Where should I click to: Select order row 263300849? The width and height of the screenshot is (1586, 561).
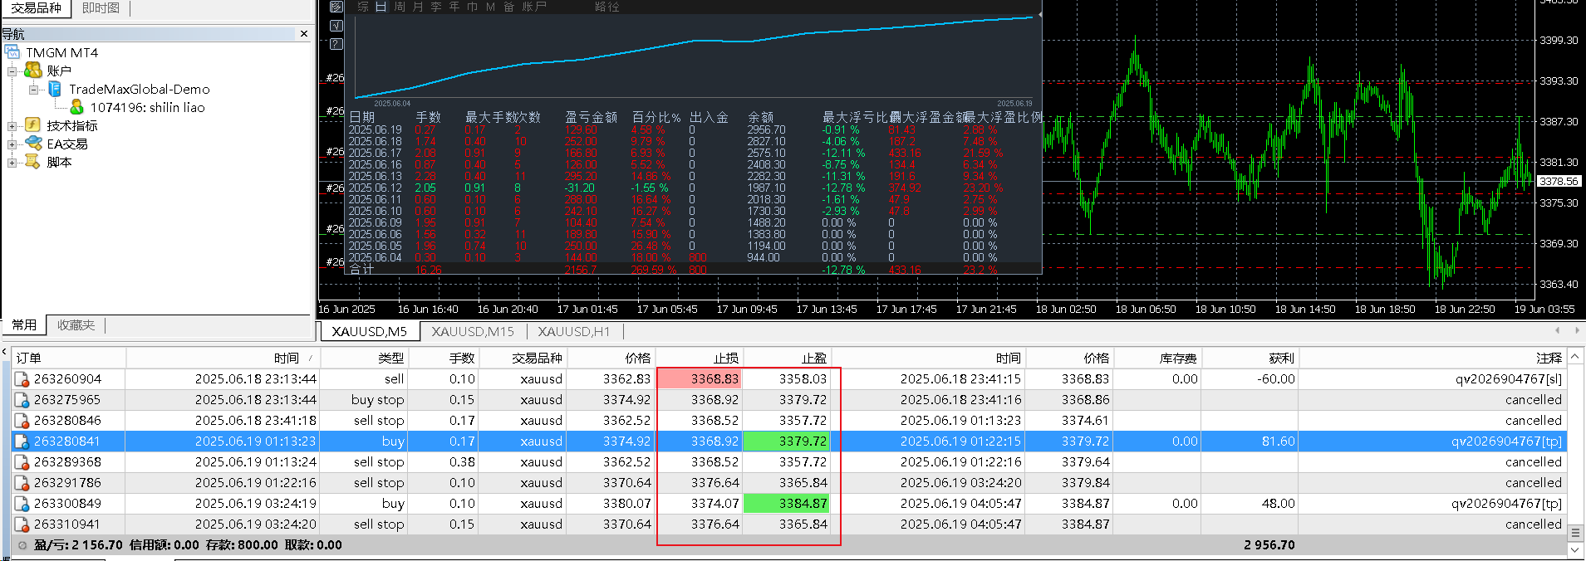(x=788, y=503)
